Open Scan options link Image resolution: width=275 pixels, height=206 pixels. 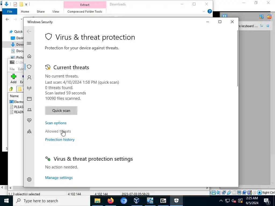pyautogui.click(x=56, y=123)
